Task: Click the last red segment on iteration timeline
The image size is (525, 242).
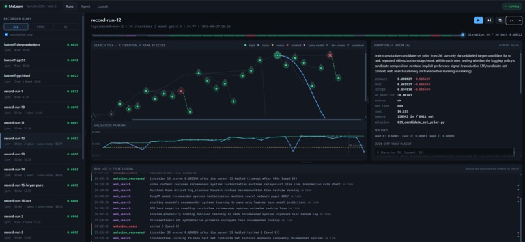Action: (x=436, y=35)
